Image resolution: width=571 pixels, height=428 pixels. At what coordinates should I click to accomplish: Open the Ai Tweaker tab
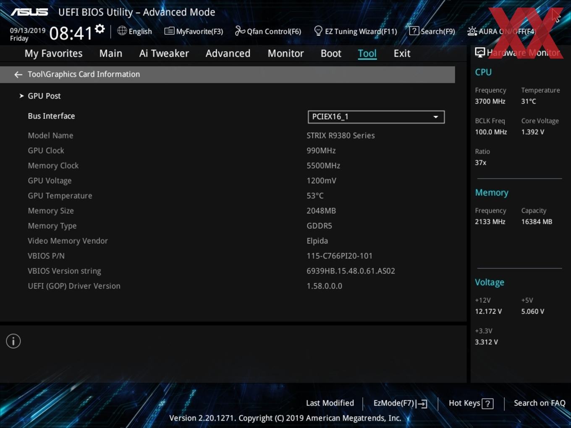tap(164, 53)
